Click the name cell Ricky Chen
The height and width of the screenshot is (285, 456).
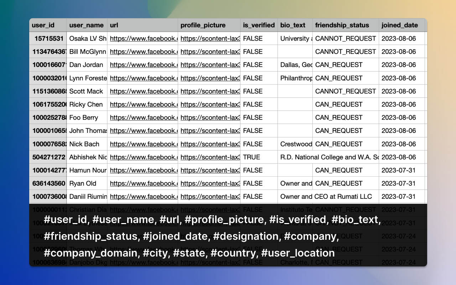[x=87, y=104]
